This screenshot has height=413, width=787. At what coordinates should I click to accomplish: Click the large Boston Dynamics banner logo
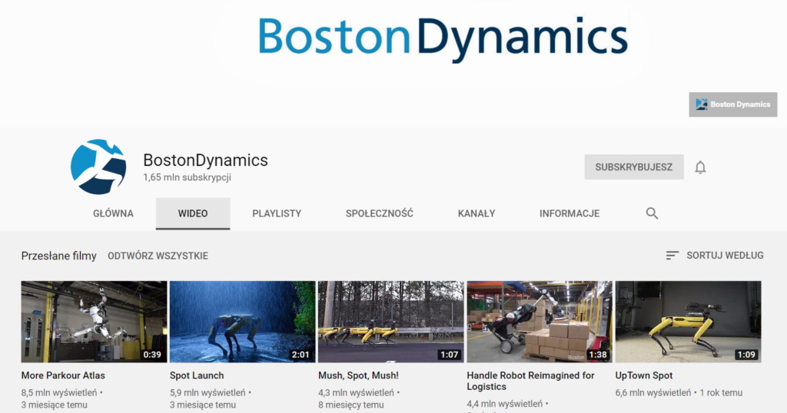click(443, 39)
